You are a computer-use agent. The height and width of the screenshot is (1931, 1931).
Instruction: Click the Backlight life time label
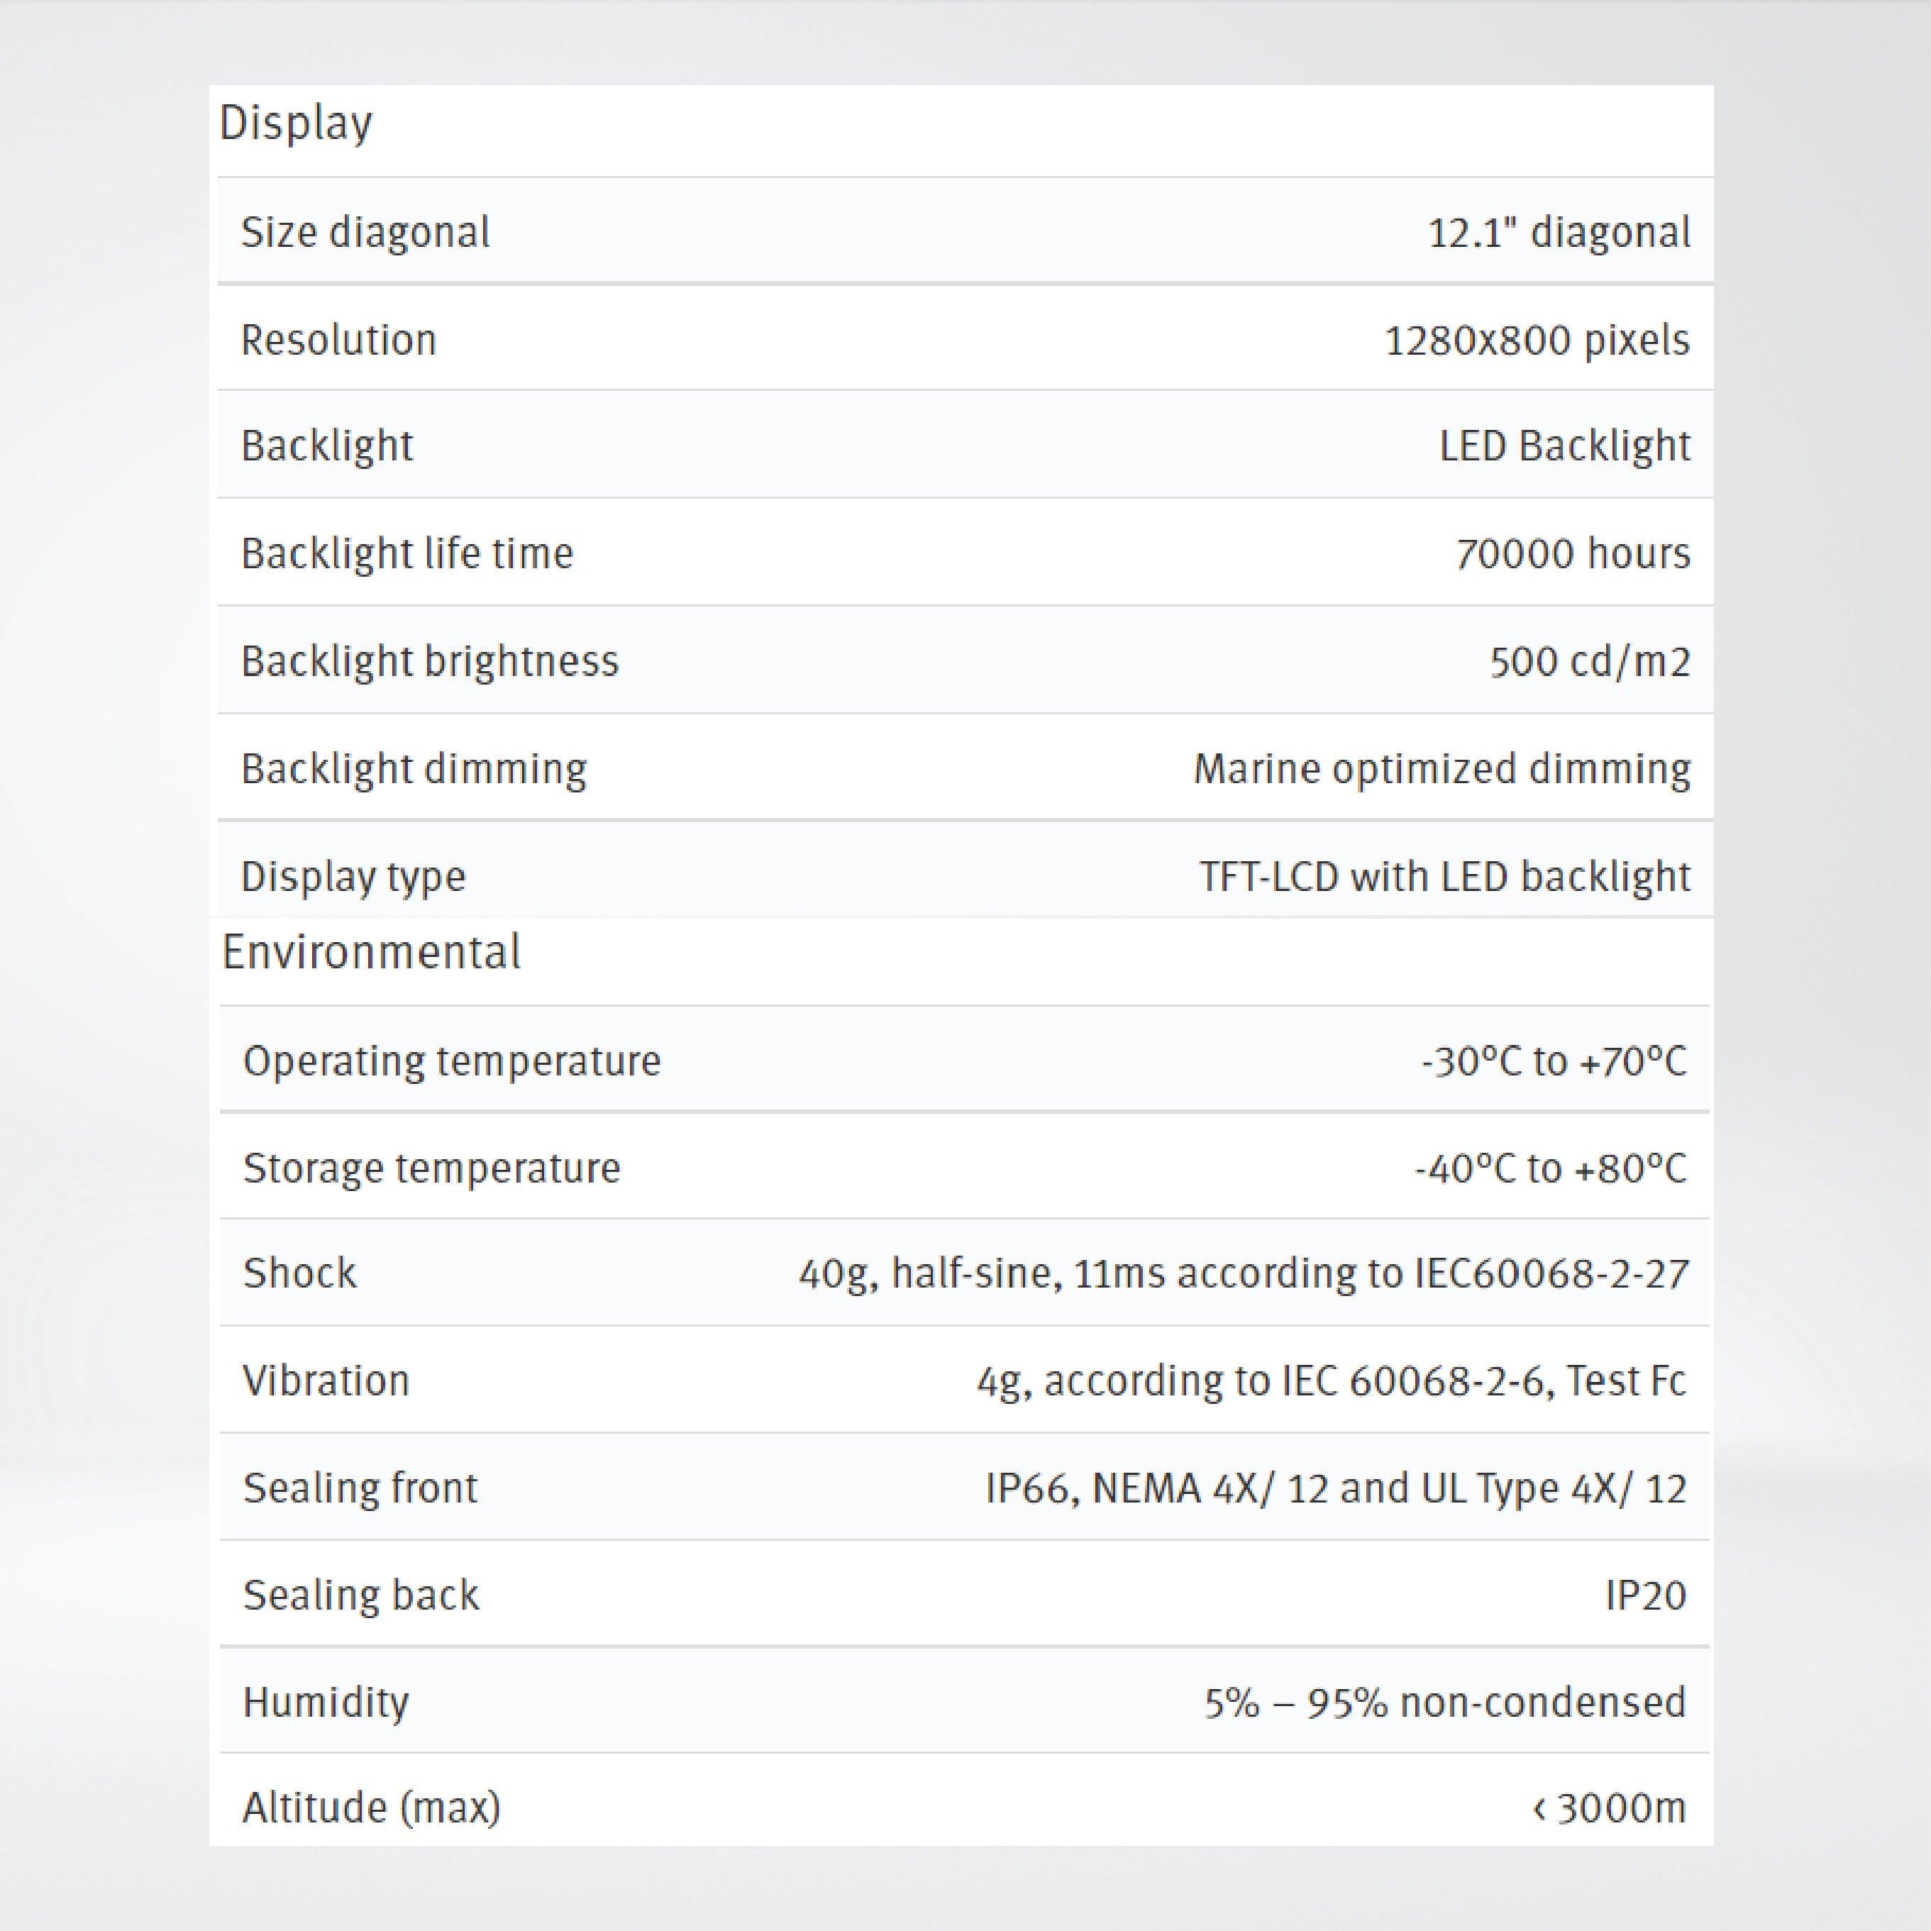coord(406,554)
